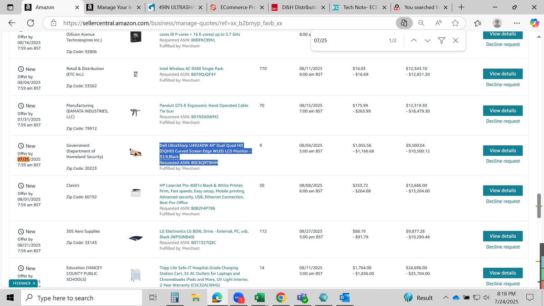View the site information lock icon
Screen dimensions: 544x306
point(54,23)
